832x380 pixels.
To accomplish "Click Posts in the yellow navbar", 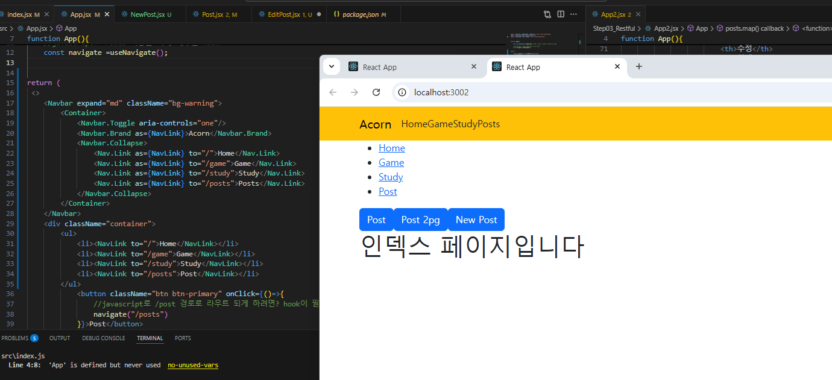I will point(488,124).
